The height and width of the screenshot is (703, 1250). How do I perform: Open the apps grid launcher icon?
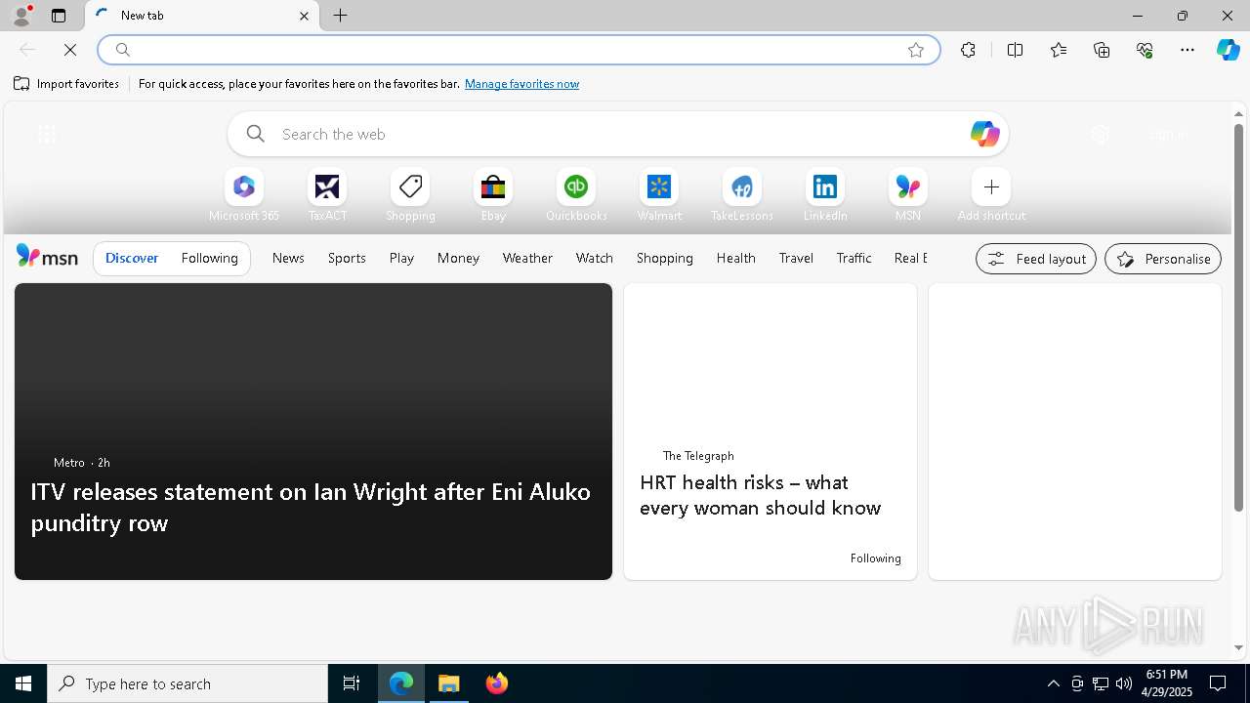(46, 135)
